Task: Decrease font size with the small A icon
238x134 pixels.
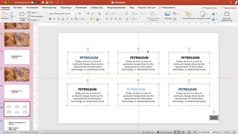Action: tap(93, 14)
